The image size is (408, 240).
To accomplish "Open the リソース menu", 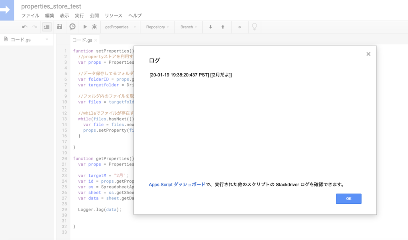I will pos(114,16).
